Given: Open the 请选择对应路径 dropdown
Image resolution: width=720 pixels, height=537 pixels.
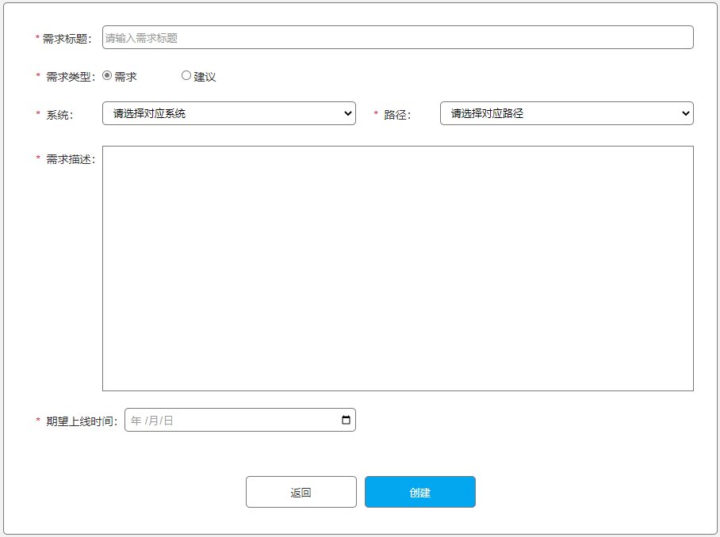Looking at the screenshot, I should coord(566,113).
